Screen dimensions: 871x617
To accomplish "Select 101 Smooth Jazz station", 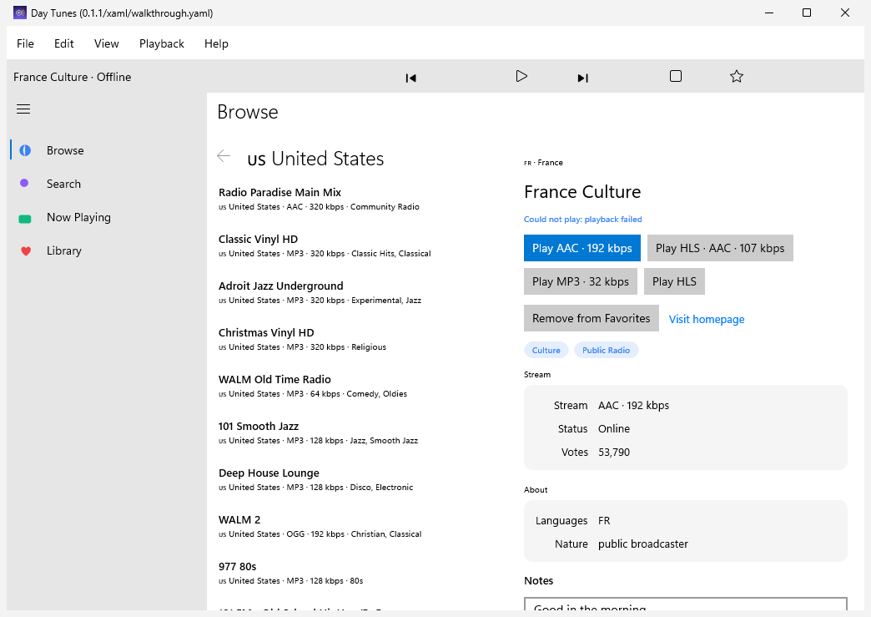I will pos(355,432).
